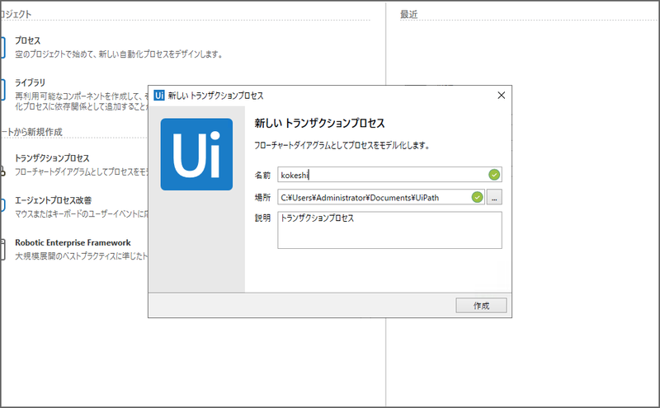Open folder browser with the ... button
The height and width of the screenshot is (408, 660).
pos(494,197)
